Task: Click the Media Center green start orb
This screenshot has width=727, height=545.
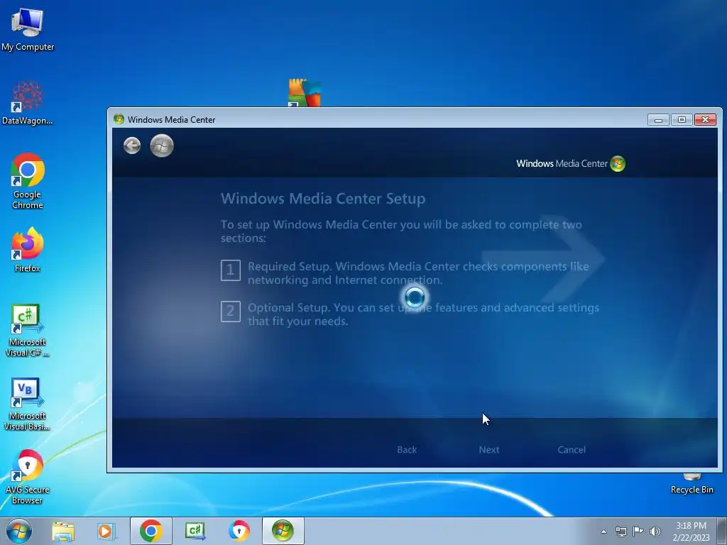Action: pyautogui.click(x=162, y=145)
